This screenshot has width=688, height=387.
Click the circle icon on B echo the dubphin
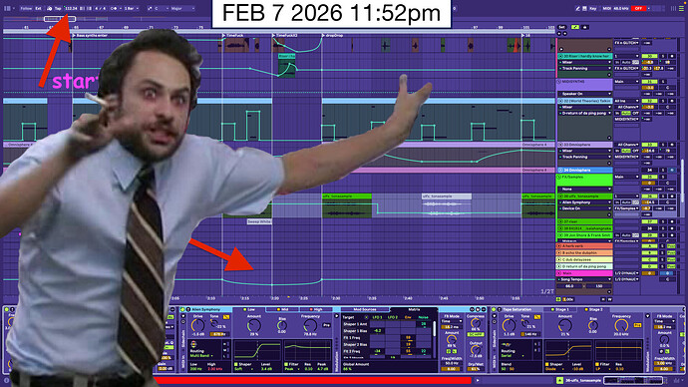559,252
